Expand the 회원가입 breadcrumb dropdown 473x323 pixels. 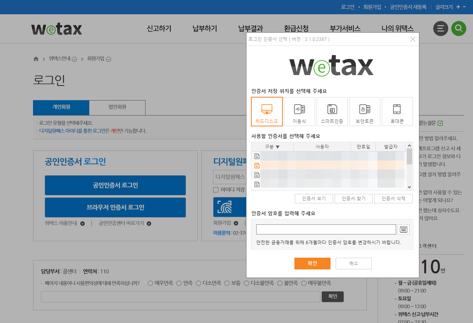click(x=108, y=59)
